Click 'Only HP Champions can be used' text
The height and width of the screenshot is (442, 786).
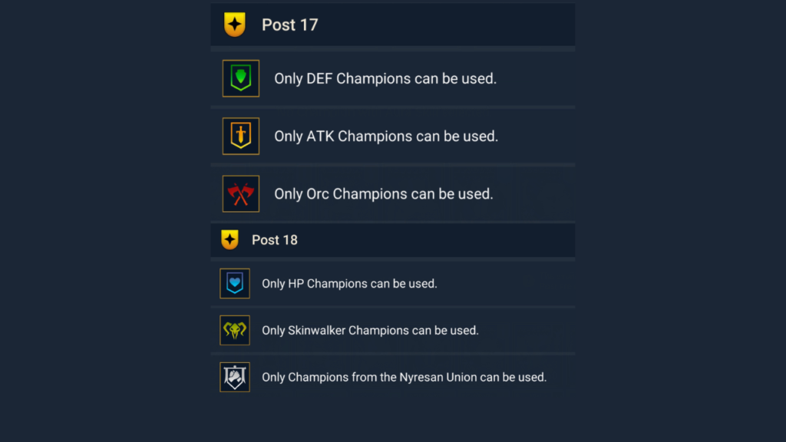click(x=349, y=283)
